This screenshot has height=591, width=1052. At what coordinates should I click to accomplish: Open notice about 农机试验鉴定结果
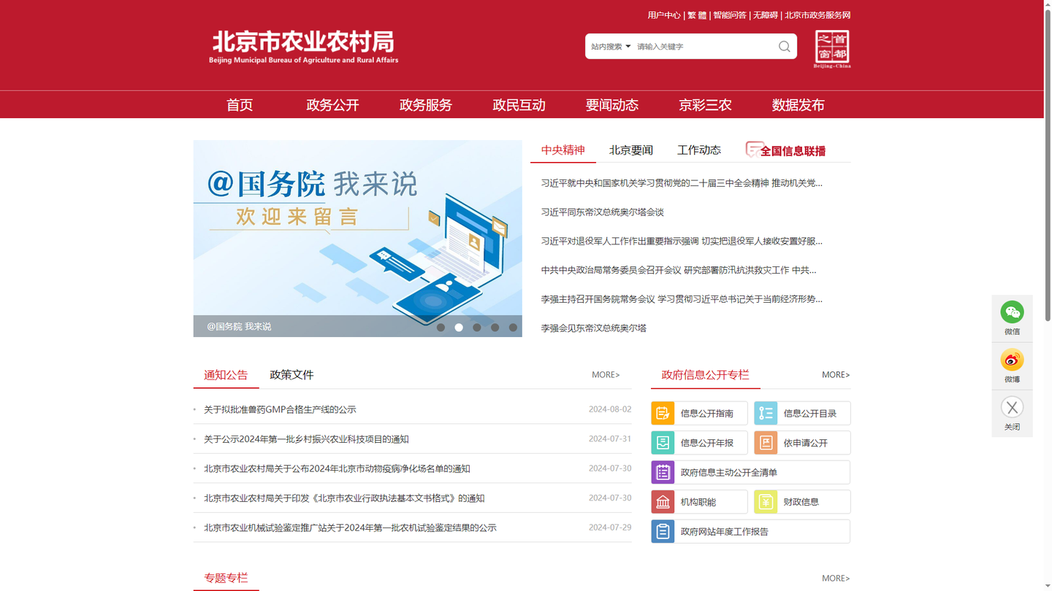pyautogui.click(x=350, y=528)
